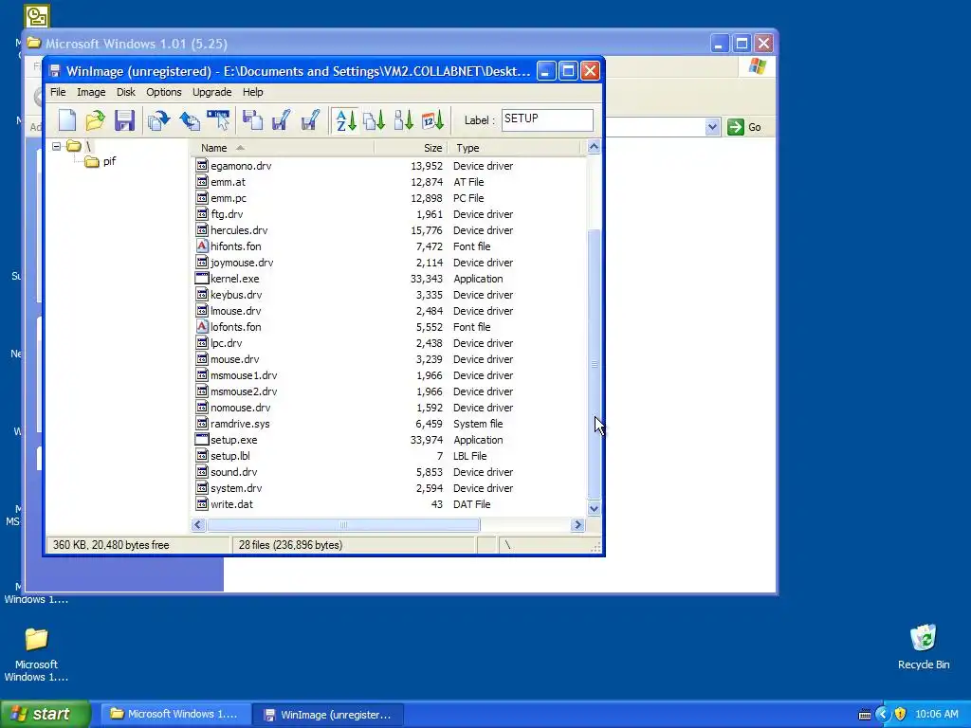Toggle the sort by name A-Z button

345,120
